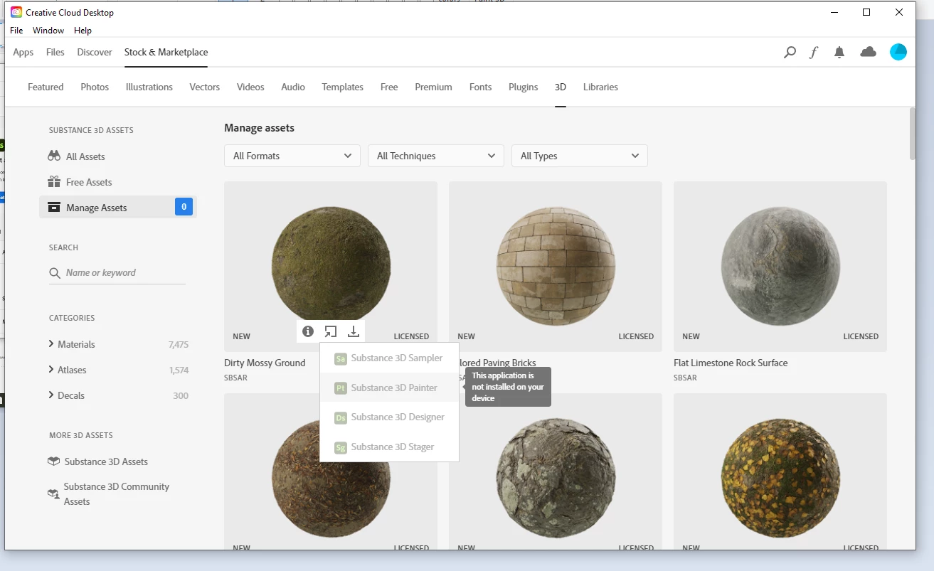Open the Window menu
Viewport: 934px width, 571px height.
pos(48,31)
